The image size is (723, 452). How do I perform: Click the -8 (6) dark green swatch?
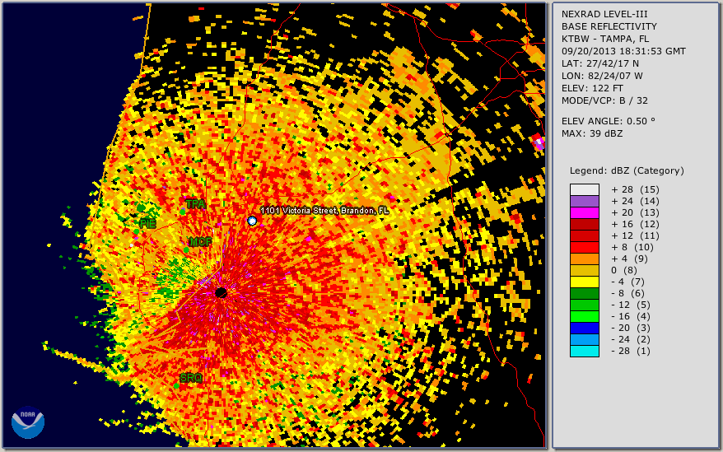click(584, 293)
